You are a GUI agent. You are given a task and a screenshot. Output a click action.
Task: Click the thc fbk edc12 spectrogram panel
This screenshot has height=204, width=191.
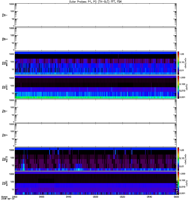(95, 159)
